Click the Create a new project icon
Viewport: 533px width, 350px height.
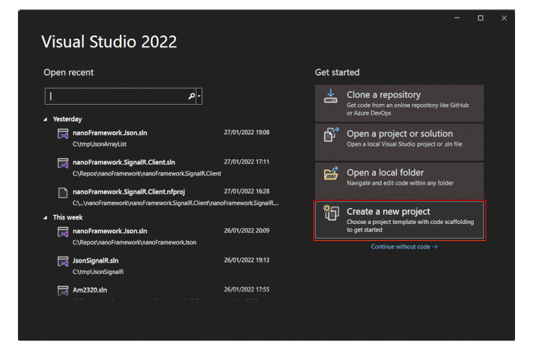(331, 213)
